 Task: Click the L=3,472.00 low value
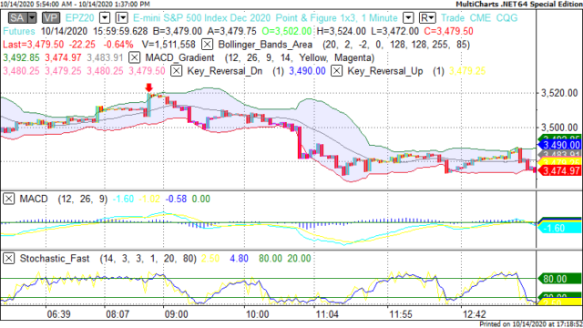point(394,31)
